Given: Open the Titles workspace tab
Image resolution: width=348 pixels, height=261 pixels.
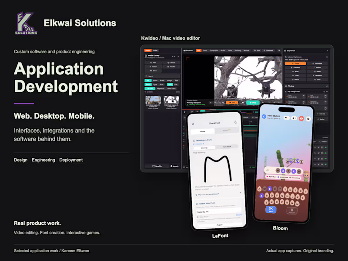Looking at the screenshot, I should pos(230,50).
